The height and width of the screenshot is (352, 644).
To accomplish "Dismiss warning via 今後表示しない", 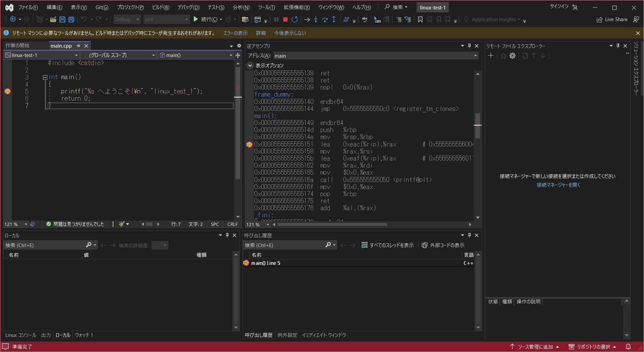I will tap(290, 33).
